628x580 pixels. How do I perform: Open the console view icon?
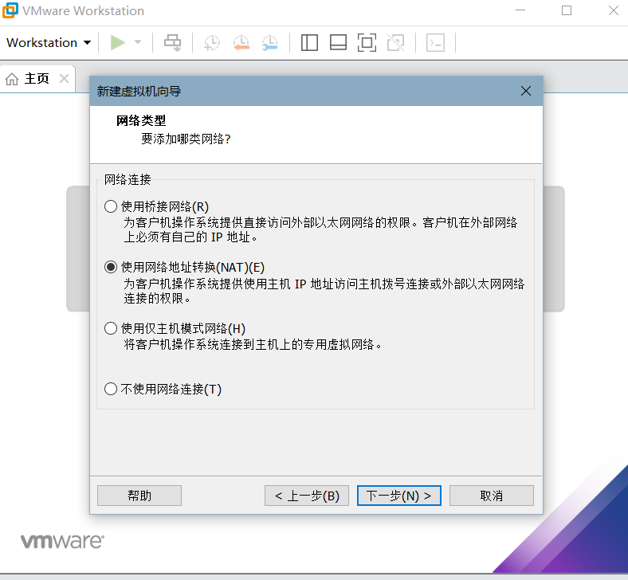435,42
